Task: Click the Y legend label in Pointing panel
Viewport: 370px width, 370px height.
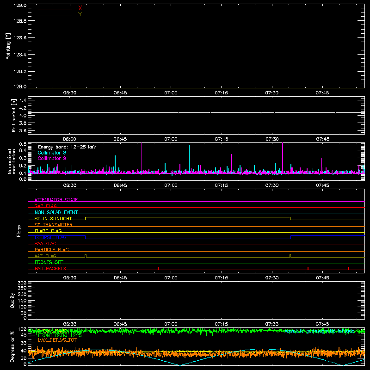Action: pos(80,14)
